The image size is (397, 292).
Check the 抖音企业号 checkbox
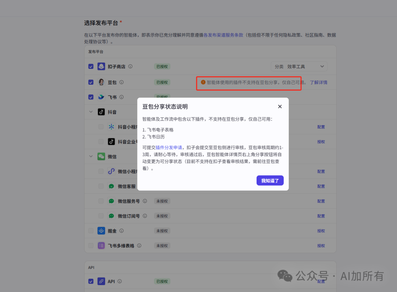pos(101,141)
